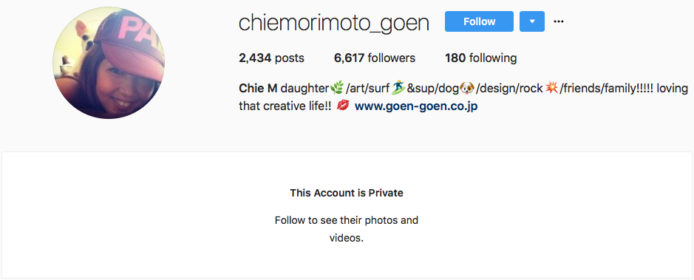
Task: Expand suggested accounts arrow next to Follow
Action: click(531, 21)
